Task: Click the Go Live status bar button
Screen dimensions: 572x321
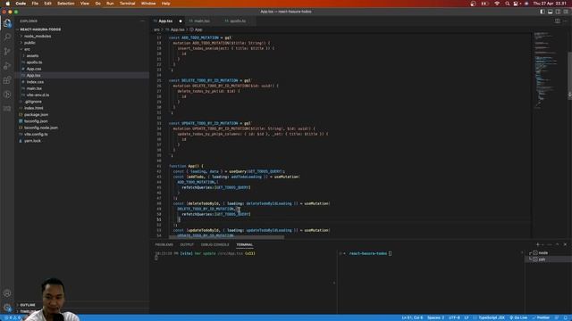Action: click(x=518, y=317)
